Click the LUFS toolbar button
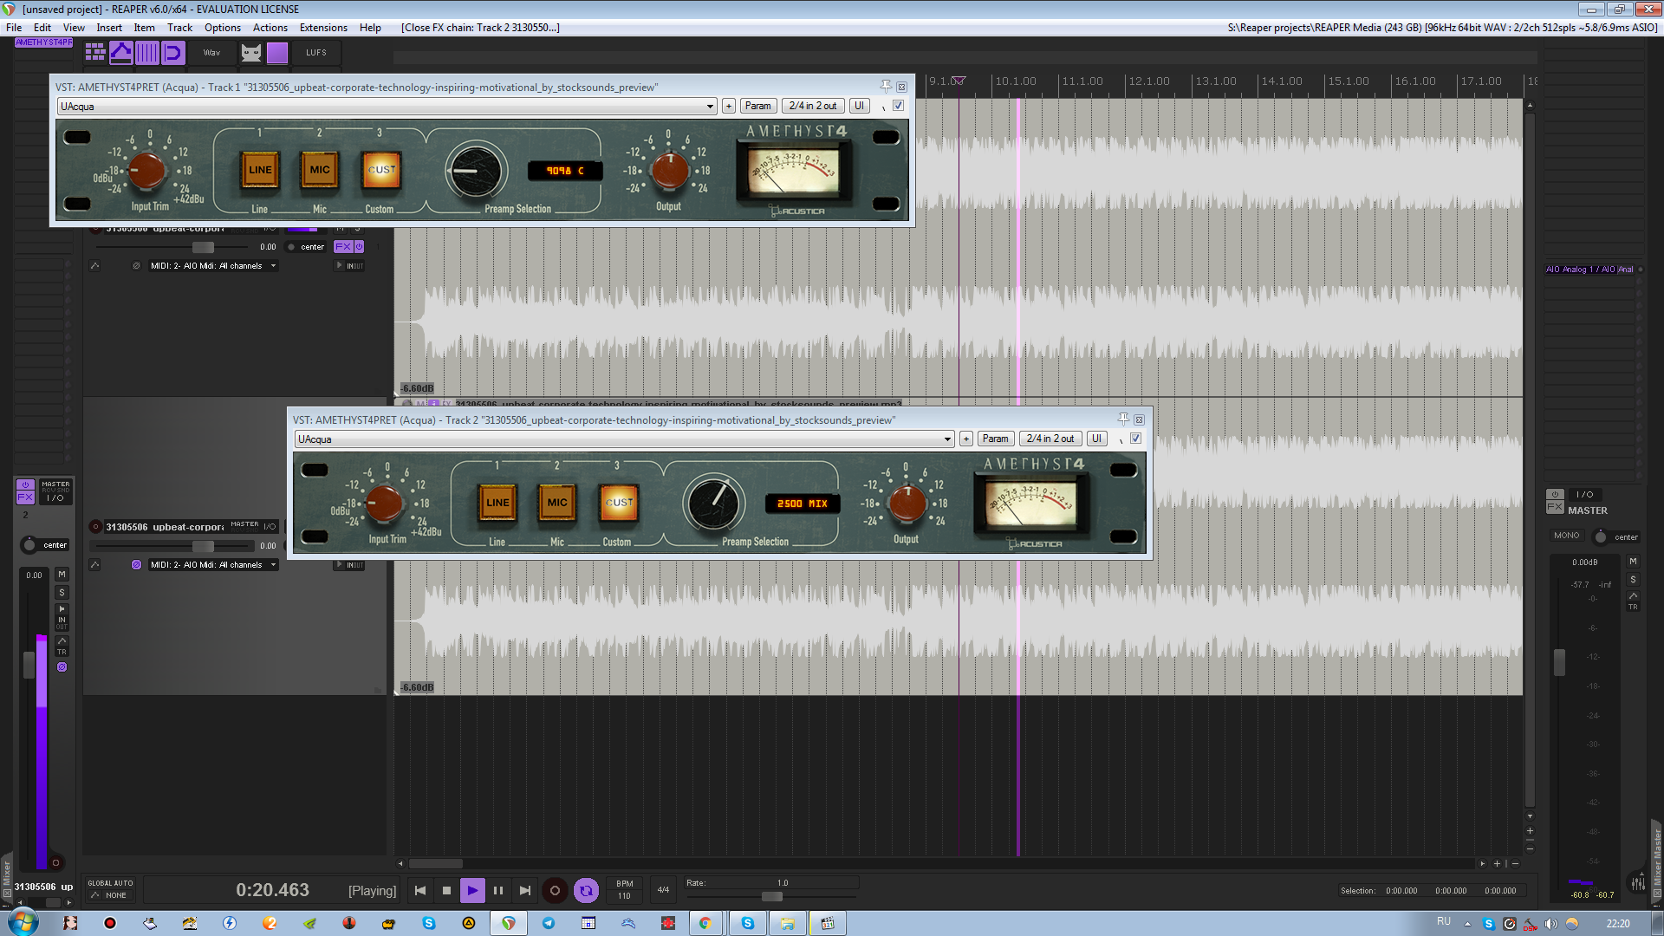Viewport: 1664px width, 936px height. tap(316, 53)
